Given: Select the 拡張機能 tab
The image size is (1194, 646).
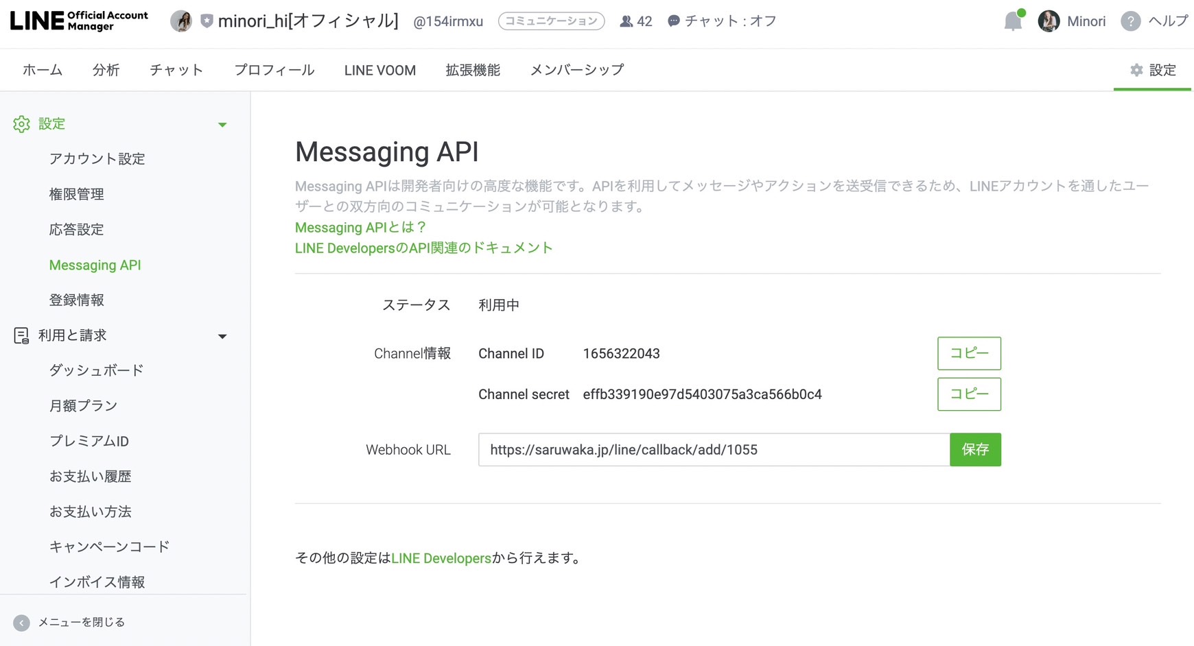Looking at the screenshot, I should 473,70.
